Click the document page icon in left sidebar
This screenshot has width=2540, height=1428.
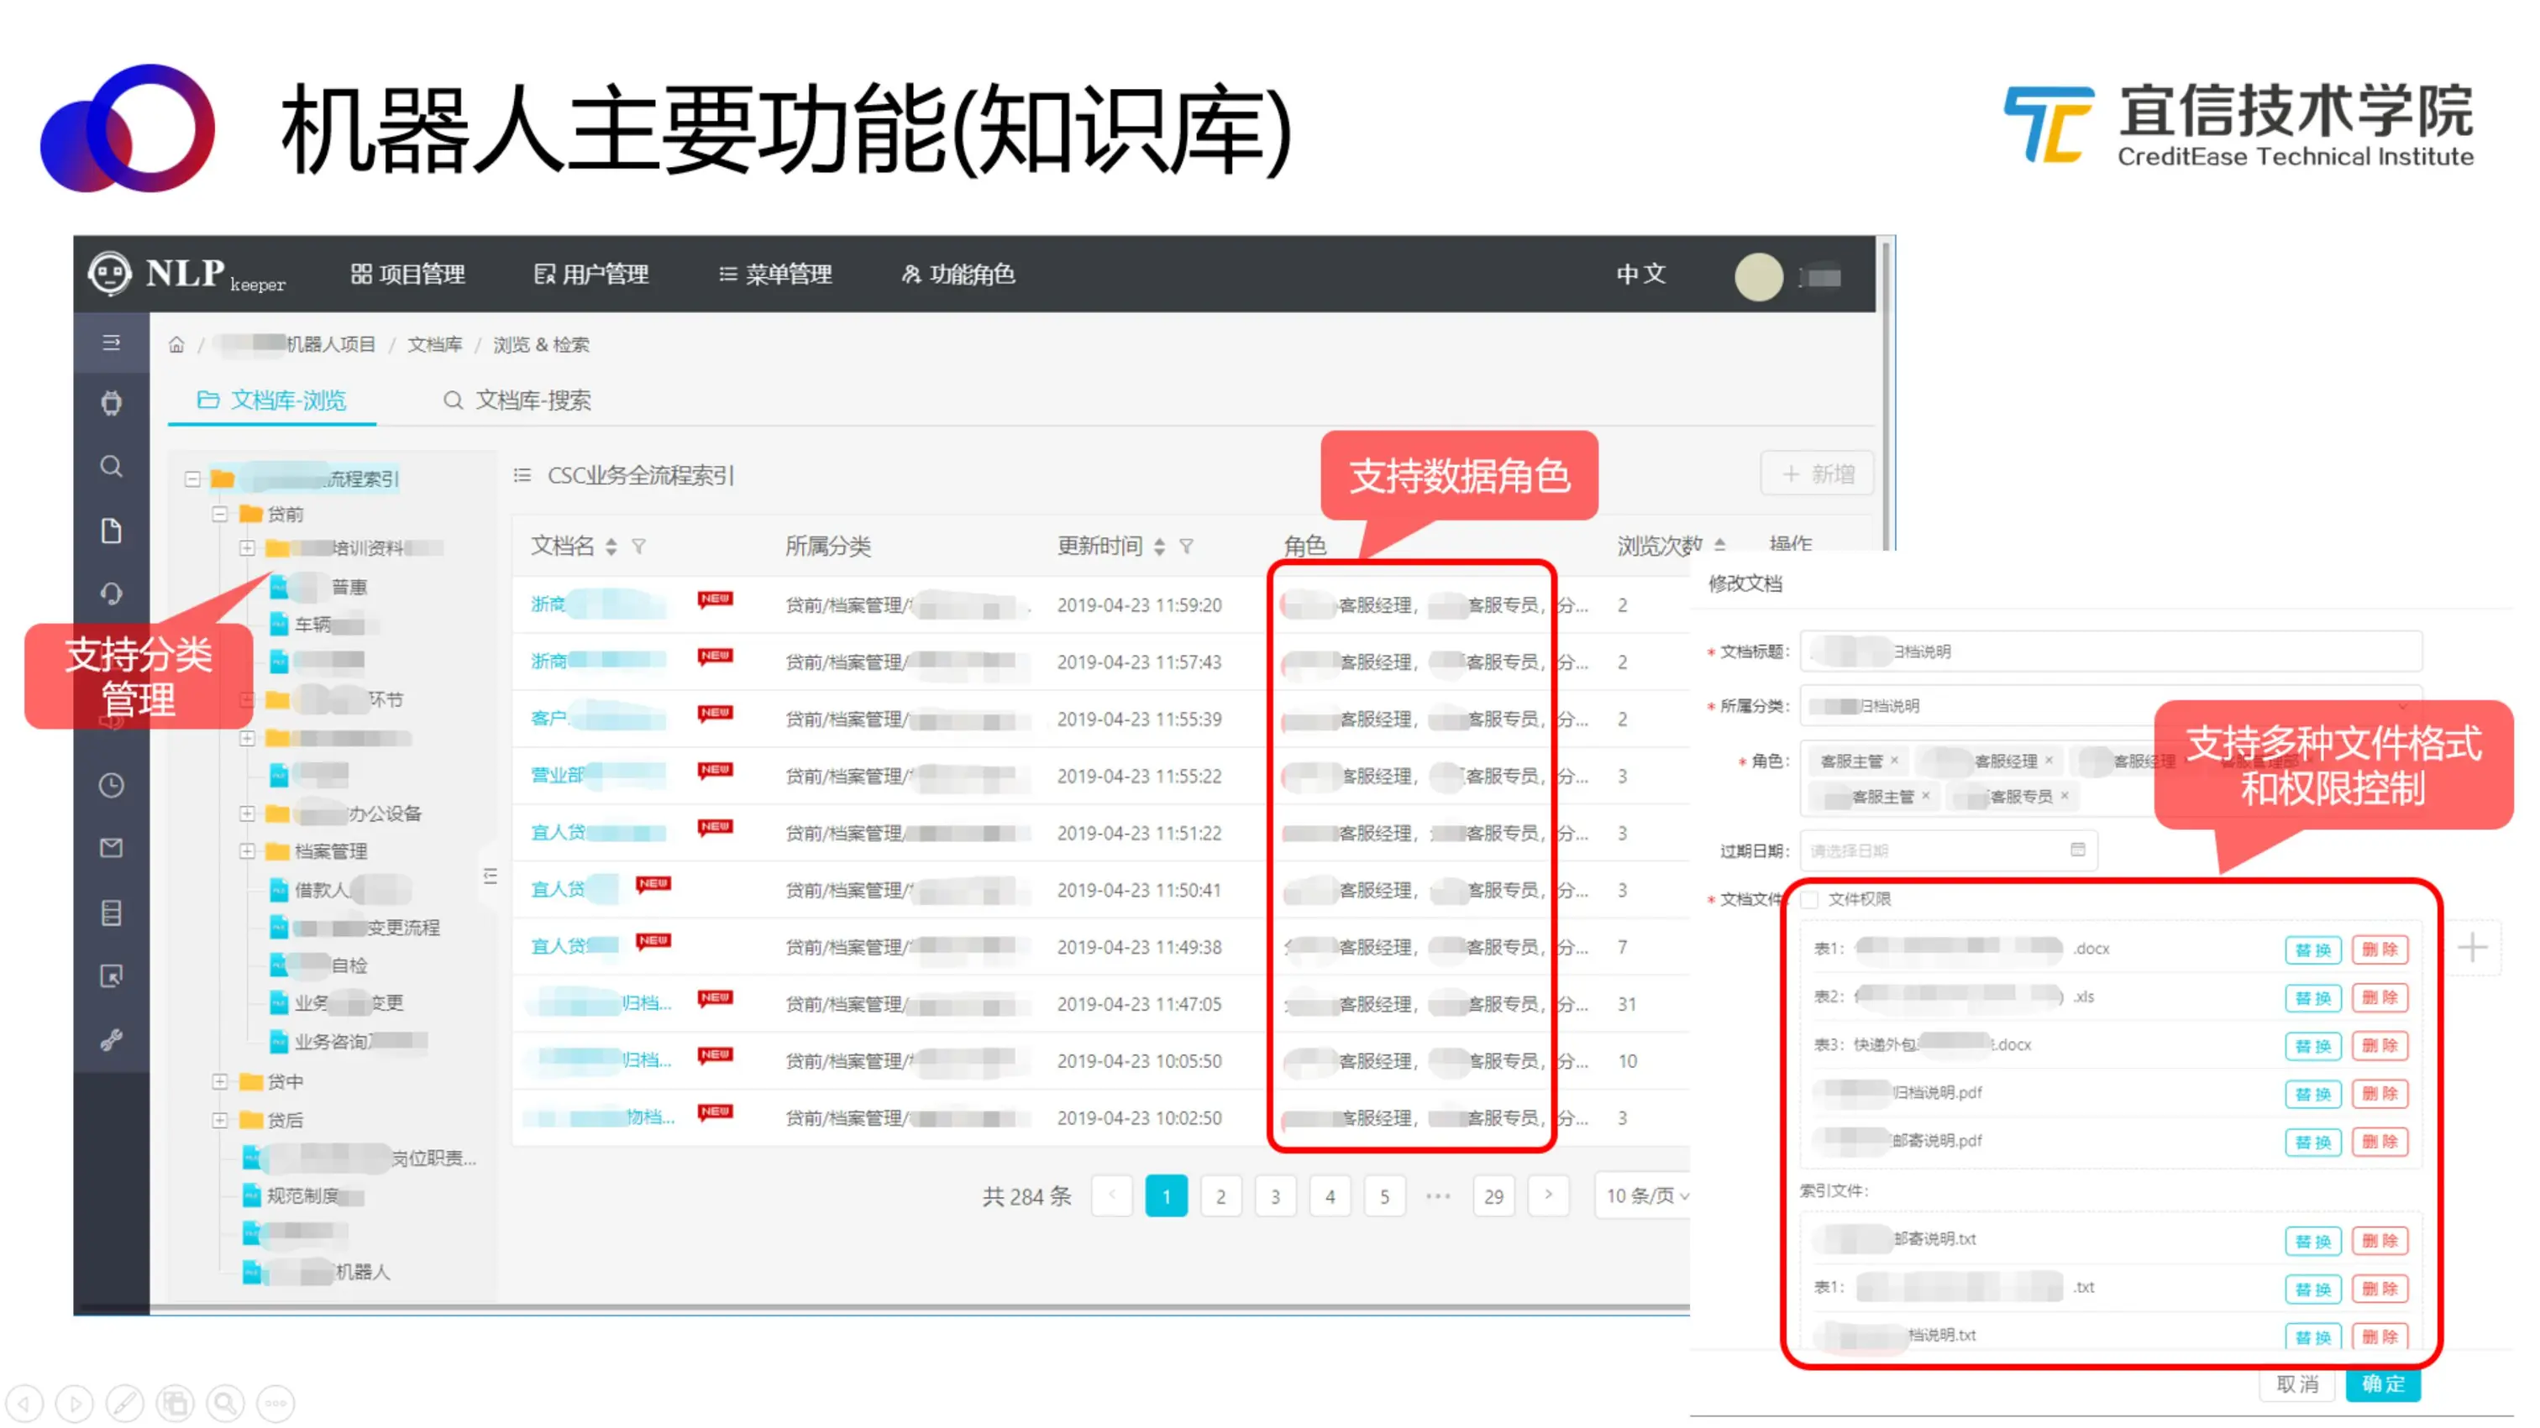(x=112, y=531)
